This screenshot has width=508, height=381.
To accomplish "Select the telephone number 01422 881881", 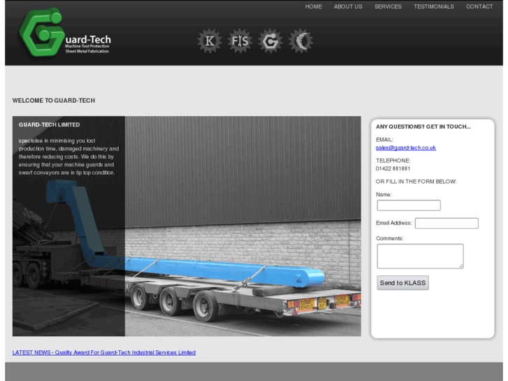I will 393,168.
